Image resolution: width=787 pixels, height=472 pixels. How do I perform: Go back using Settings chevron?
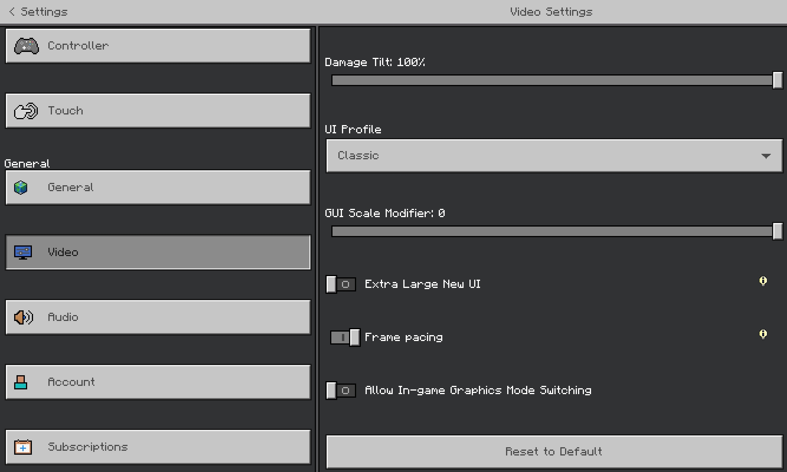point(13,12)
